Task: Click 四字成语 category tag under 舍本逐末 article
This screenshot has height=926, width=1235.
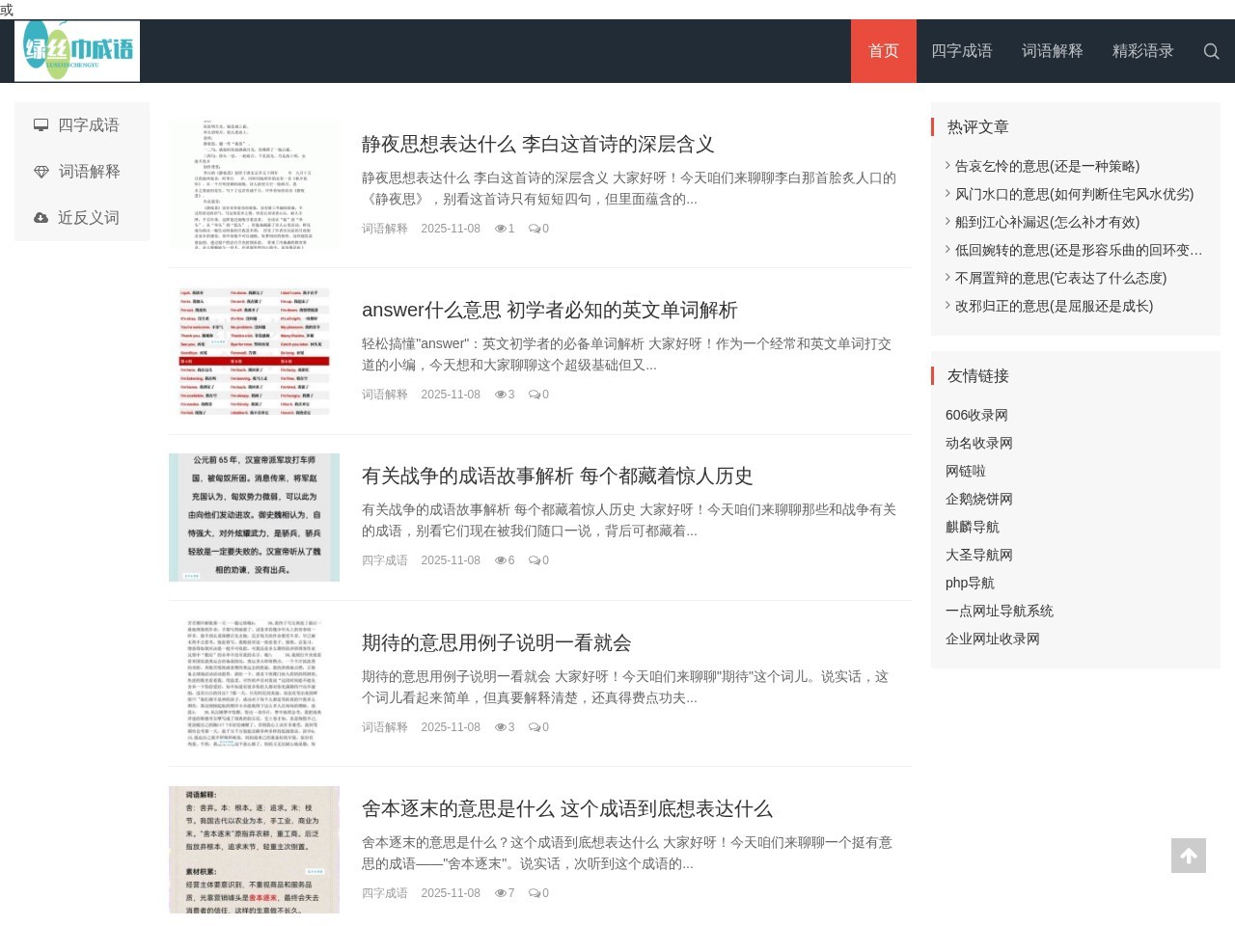Action: point(385,893)
